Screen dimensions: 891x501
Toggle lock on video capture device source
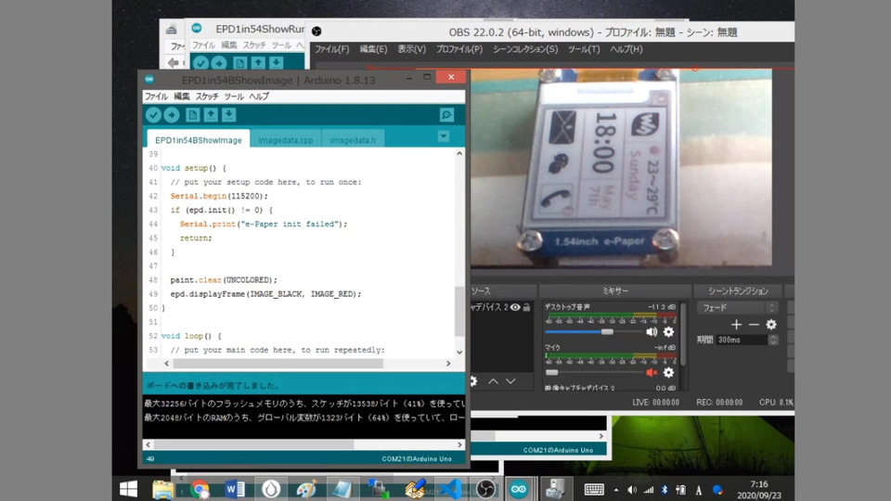pyautogui.click(x=527, y=307)
